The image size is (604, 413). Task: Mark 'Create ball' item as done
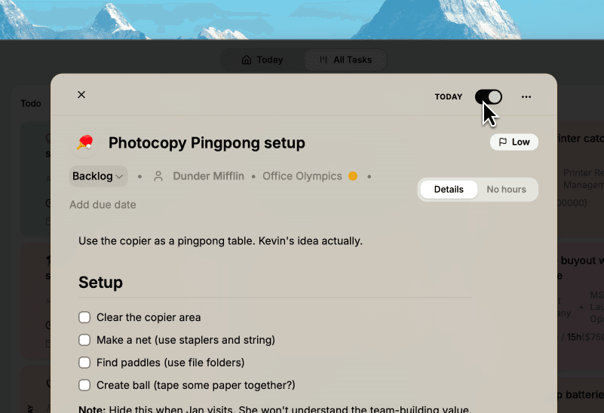[x=84, y=385]
